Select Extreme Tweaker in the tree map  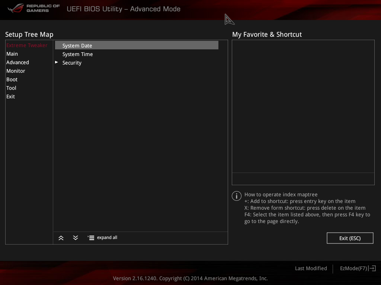coord(27,45)
